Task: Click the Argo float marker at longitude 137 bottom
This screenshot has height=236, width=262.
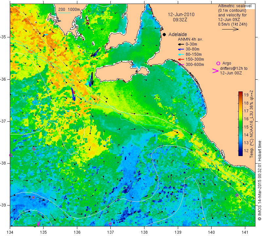Action: 110,224
